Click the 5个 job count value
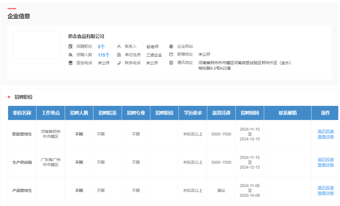This screenshot has width=340, height=206. [101, 47]
